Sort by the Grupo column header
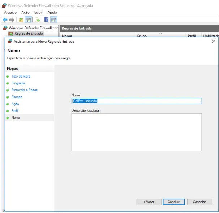This screenshot has width=219, height=213. click(x=160, y=35)
